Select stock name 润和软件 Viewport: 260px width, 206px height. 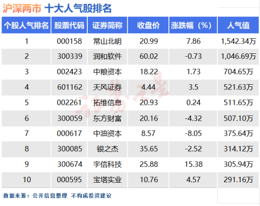(107, 57)
